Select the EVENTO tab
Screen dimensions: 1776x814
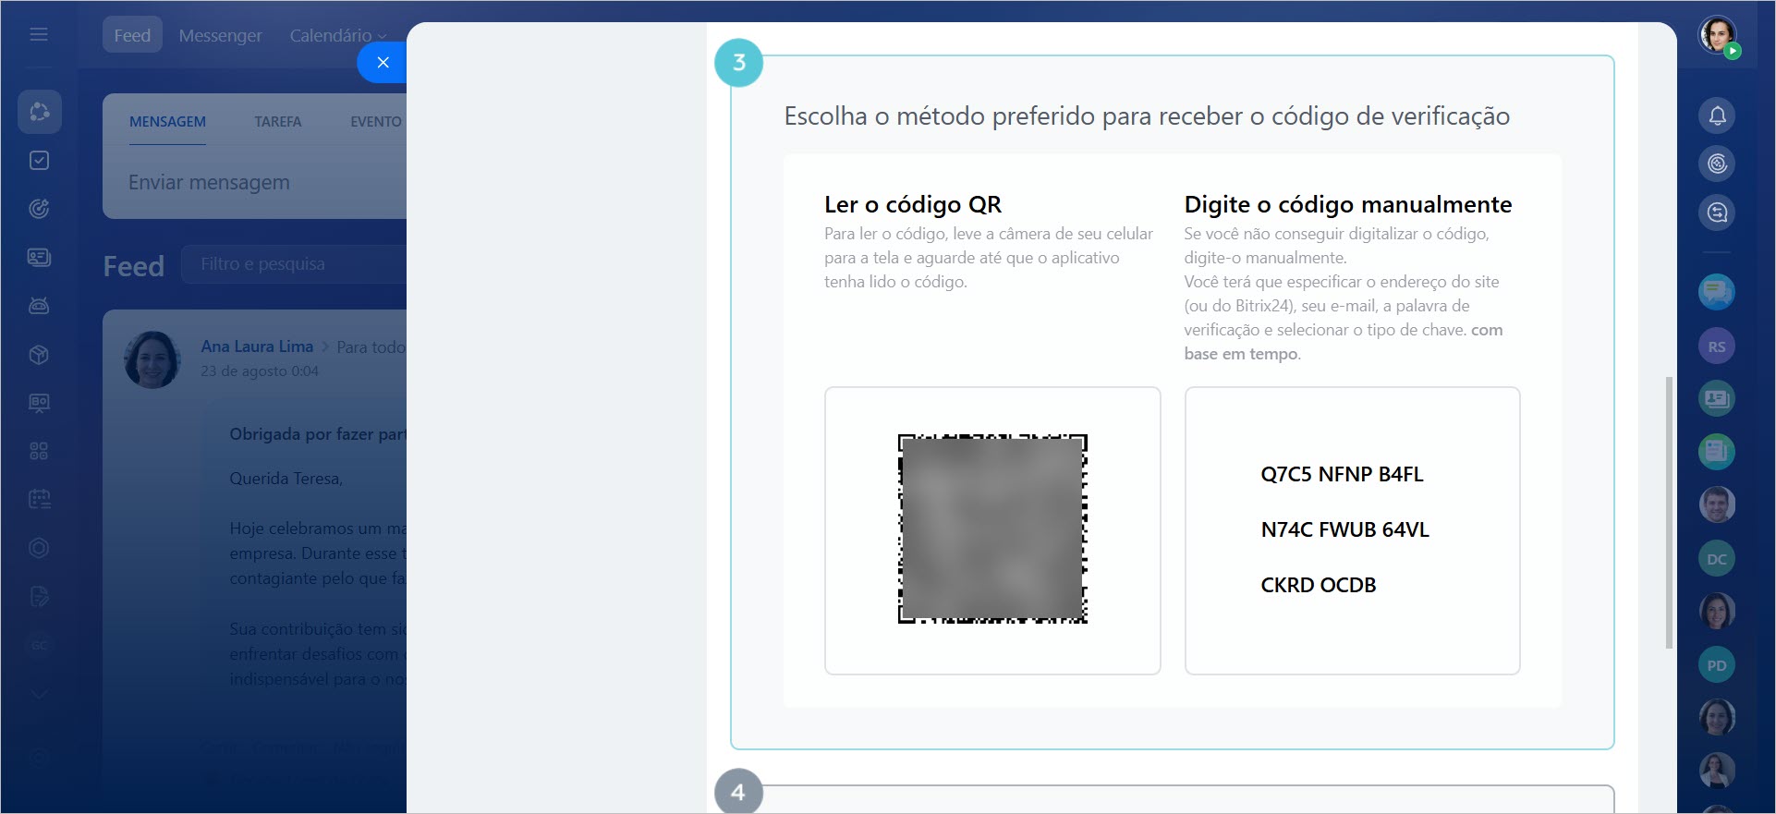pos(376,122)
